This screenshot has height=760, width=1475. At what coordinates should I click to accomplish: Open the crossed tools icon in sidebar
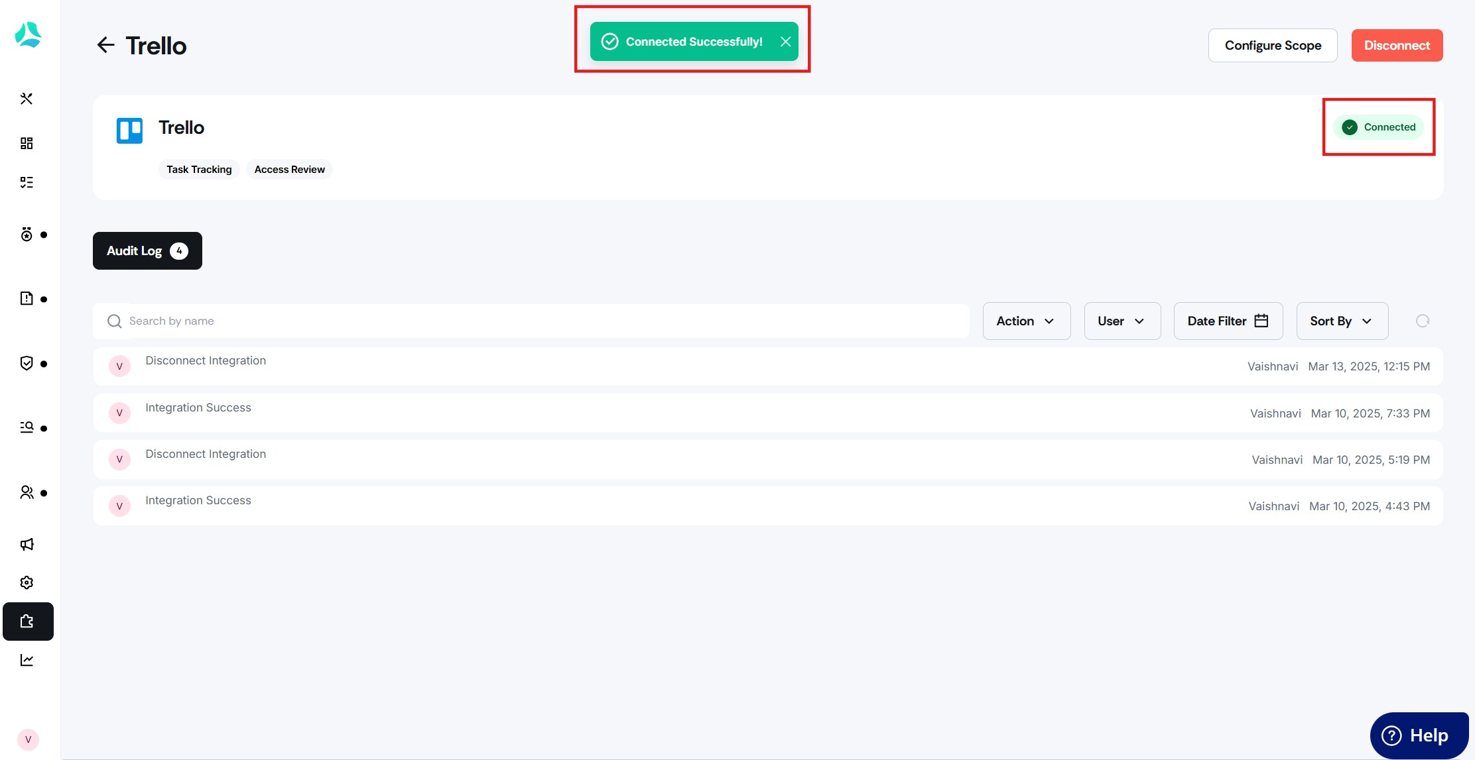27,99
